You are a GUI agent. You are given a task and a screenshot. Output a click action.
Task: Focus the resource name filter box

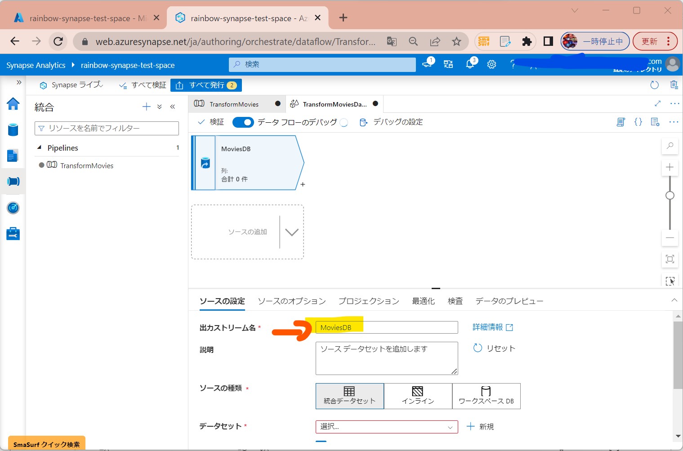(x=107, y=128)
